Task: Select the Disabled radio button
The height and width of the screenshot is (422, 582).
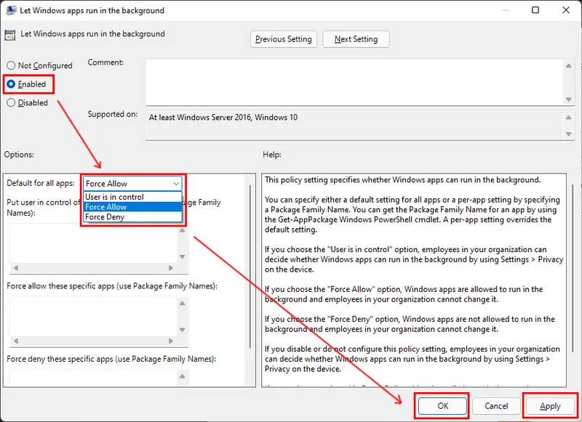Action: pyautogui.click(x=11, y=102)
